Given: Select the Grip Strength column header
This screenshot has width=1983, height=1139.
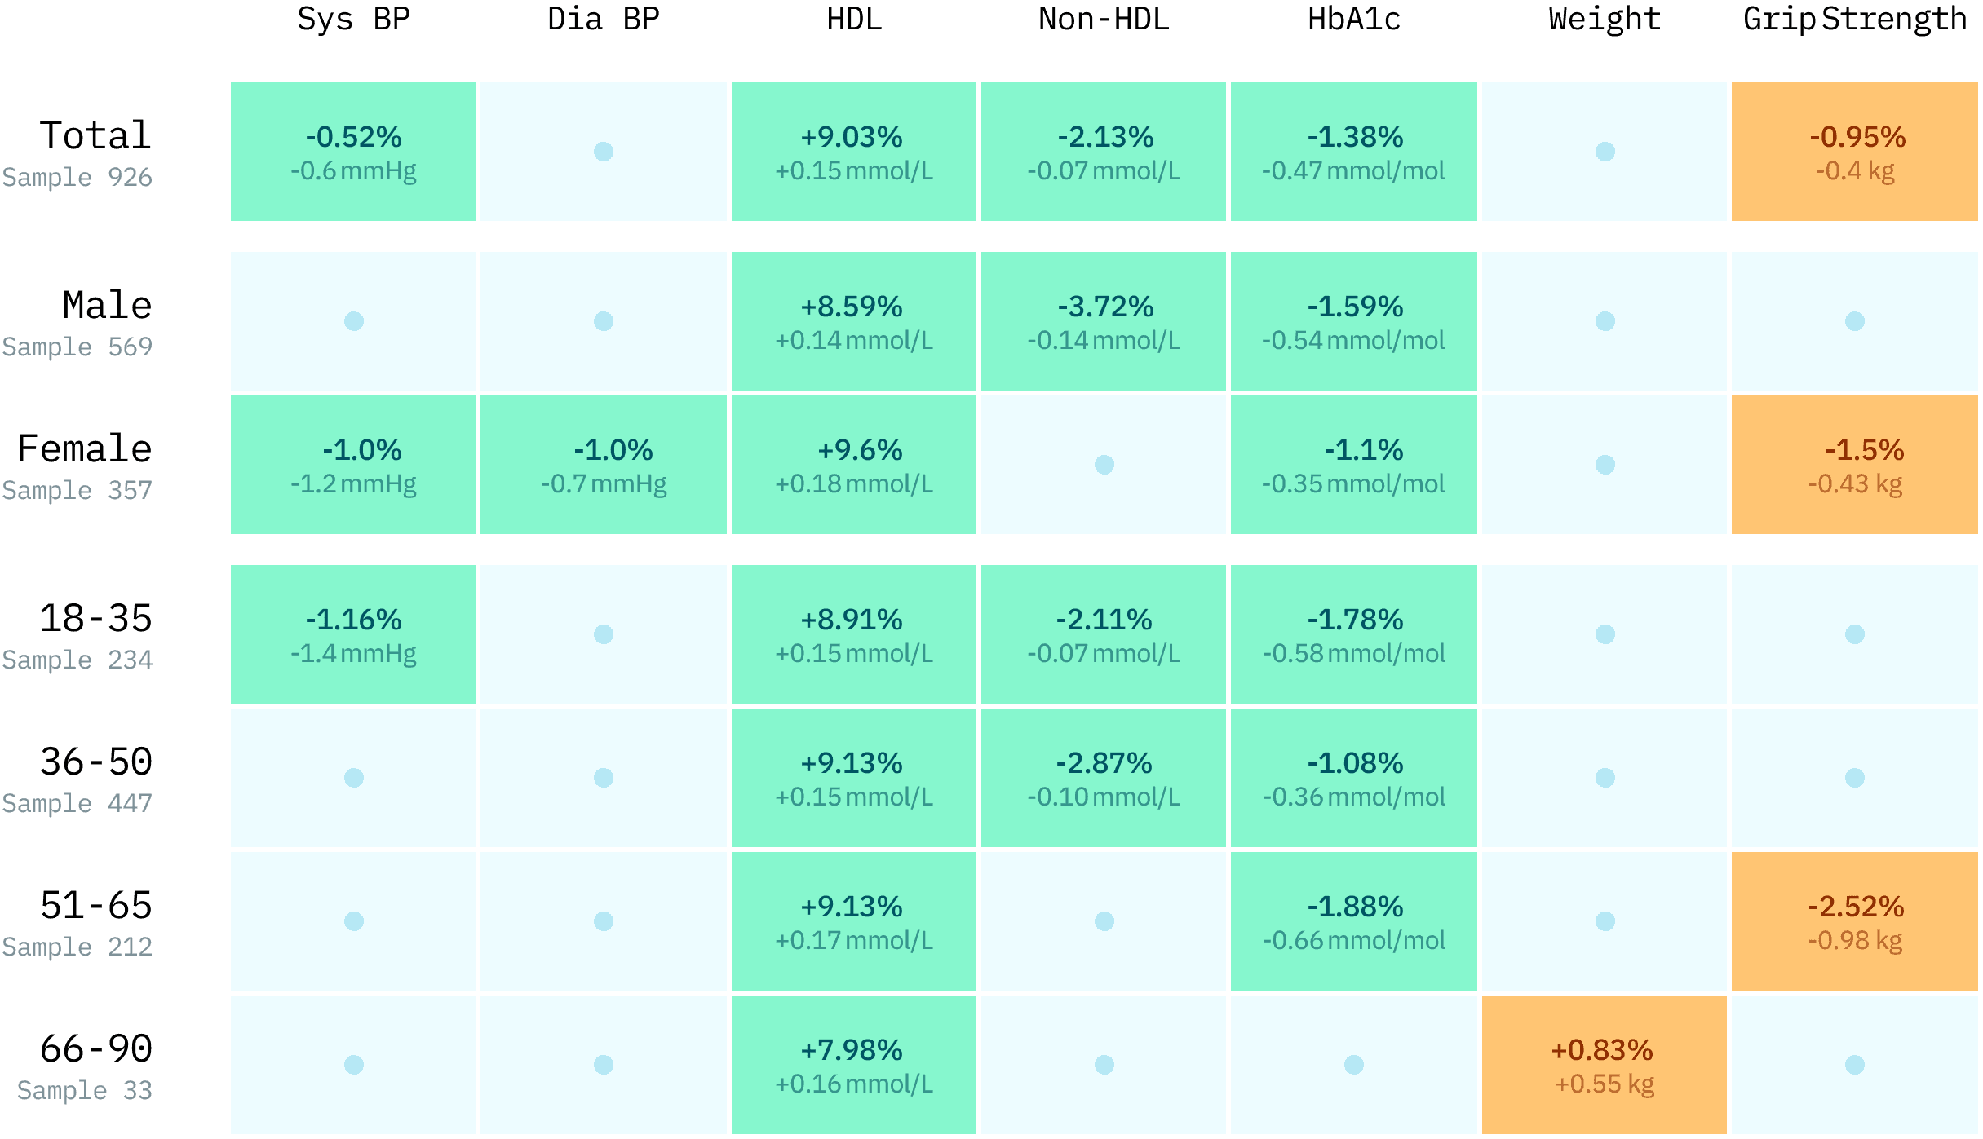Looking at the screenshot, I should [x=1854, y=20].
